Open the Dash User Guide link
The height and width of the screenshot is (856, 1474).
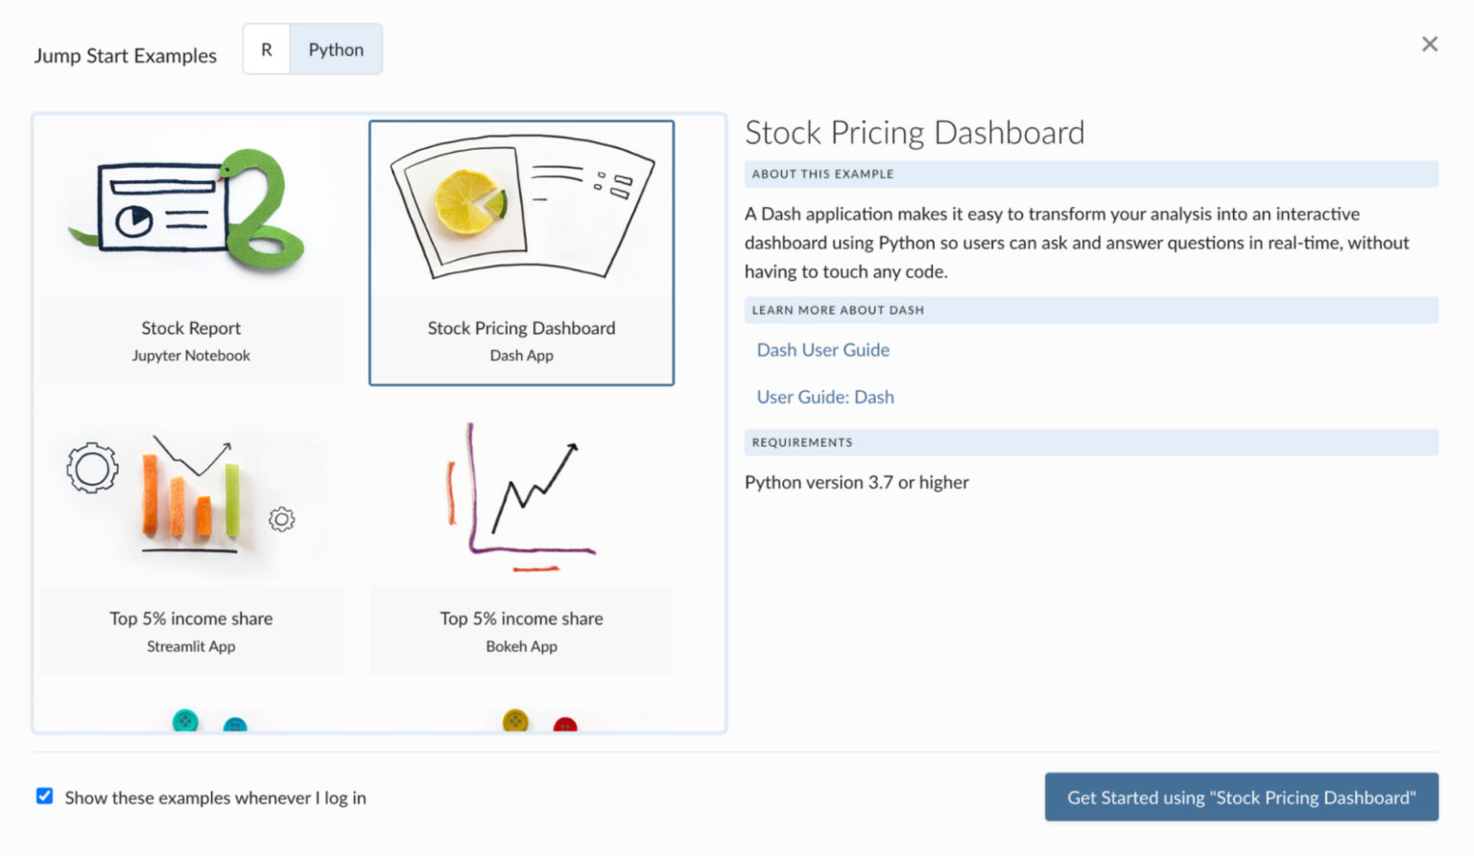click(822, 350)
